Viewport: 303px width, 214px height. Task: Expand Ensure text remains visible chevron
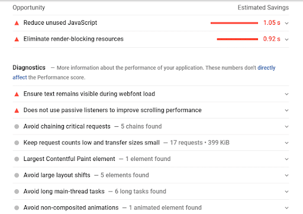[286, 94]
